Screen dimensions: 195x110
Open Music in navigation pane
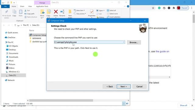click(10, 61)
